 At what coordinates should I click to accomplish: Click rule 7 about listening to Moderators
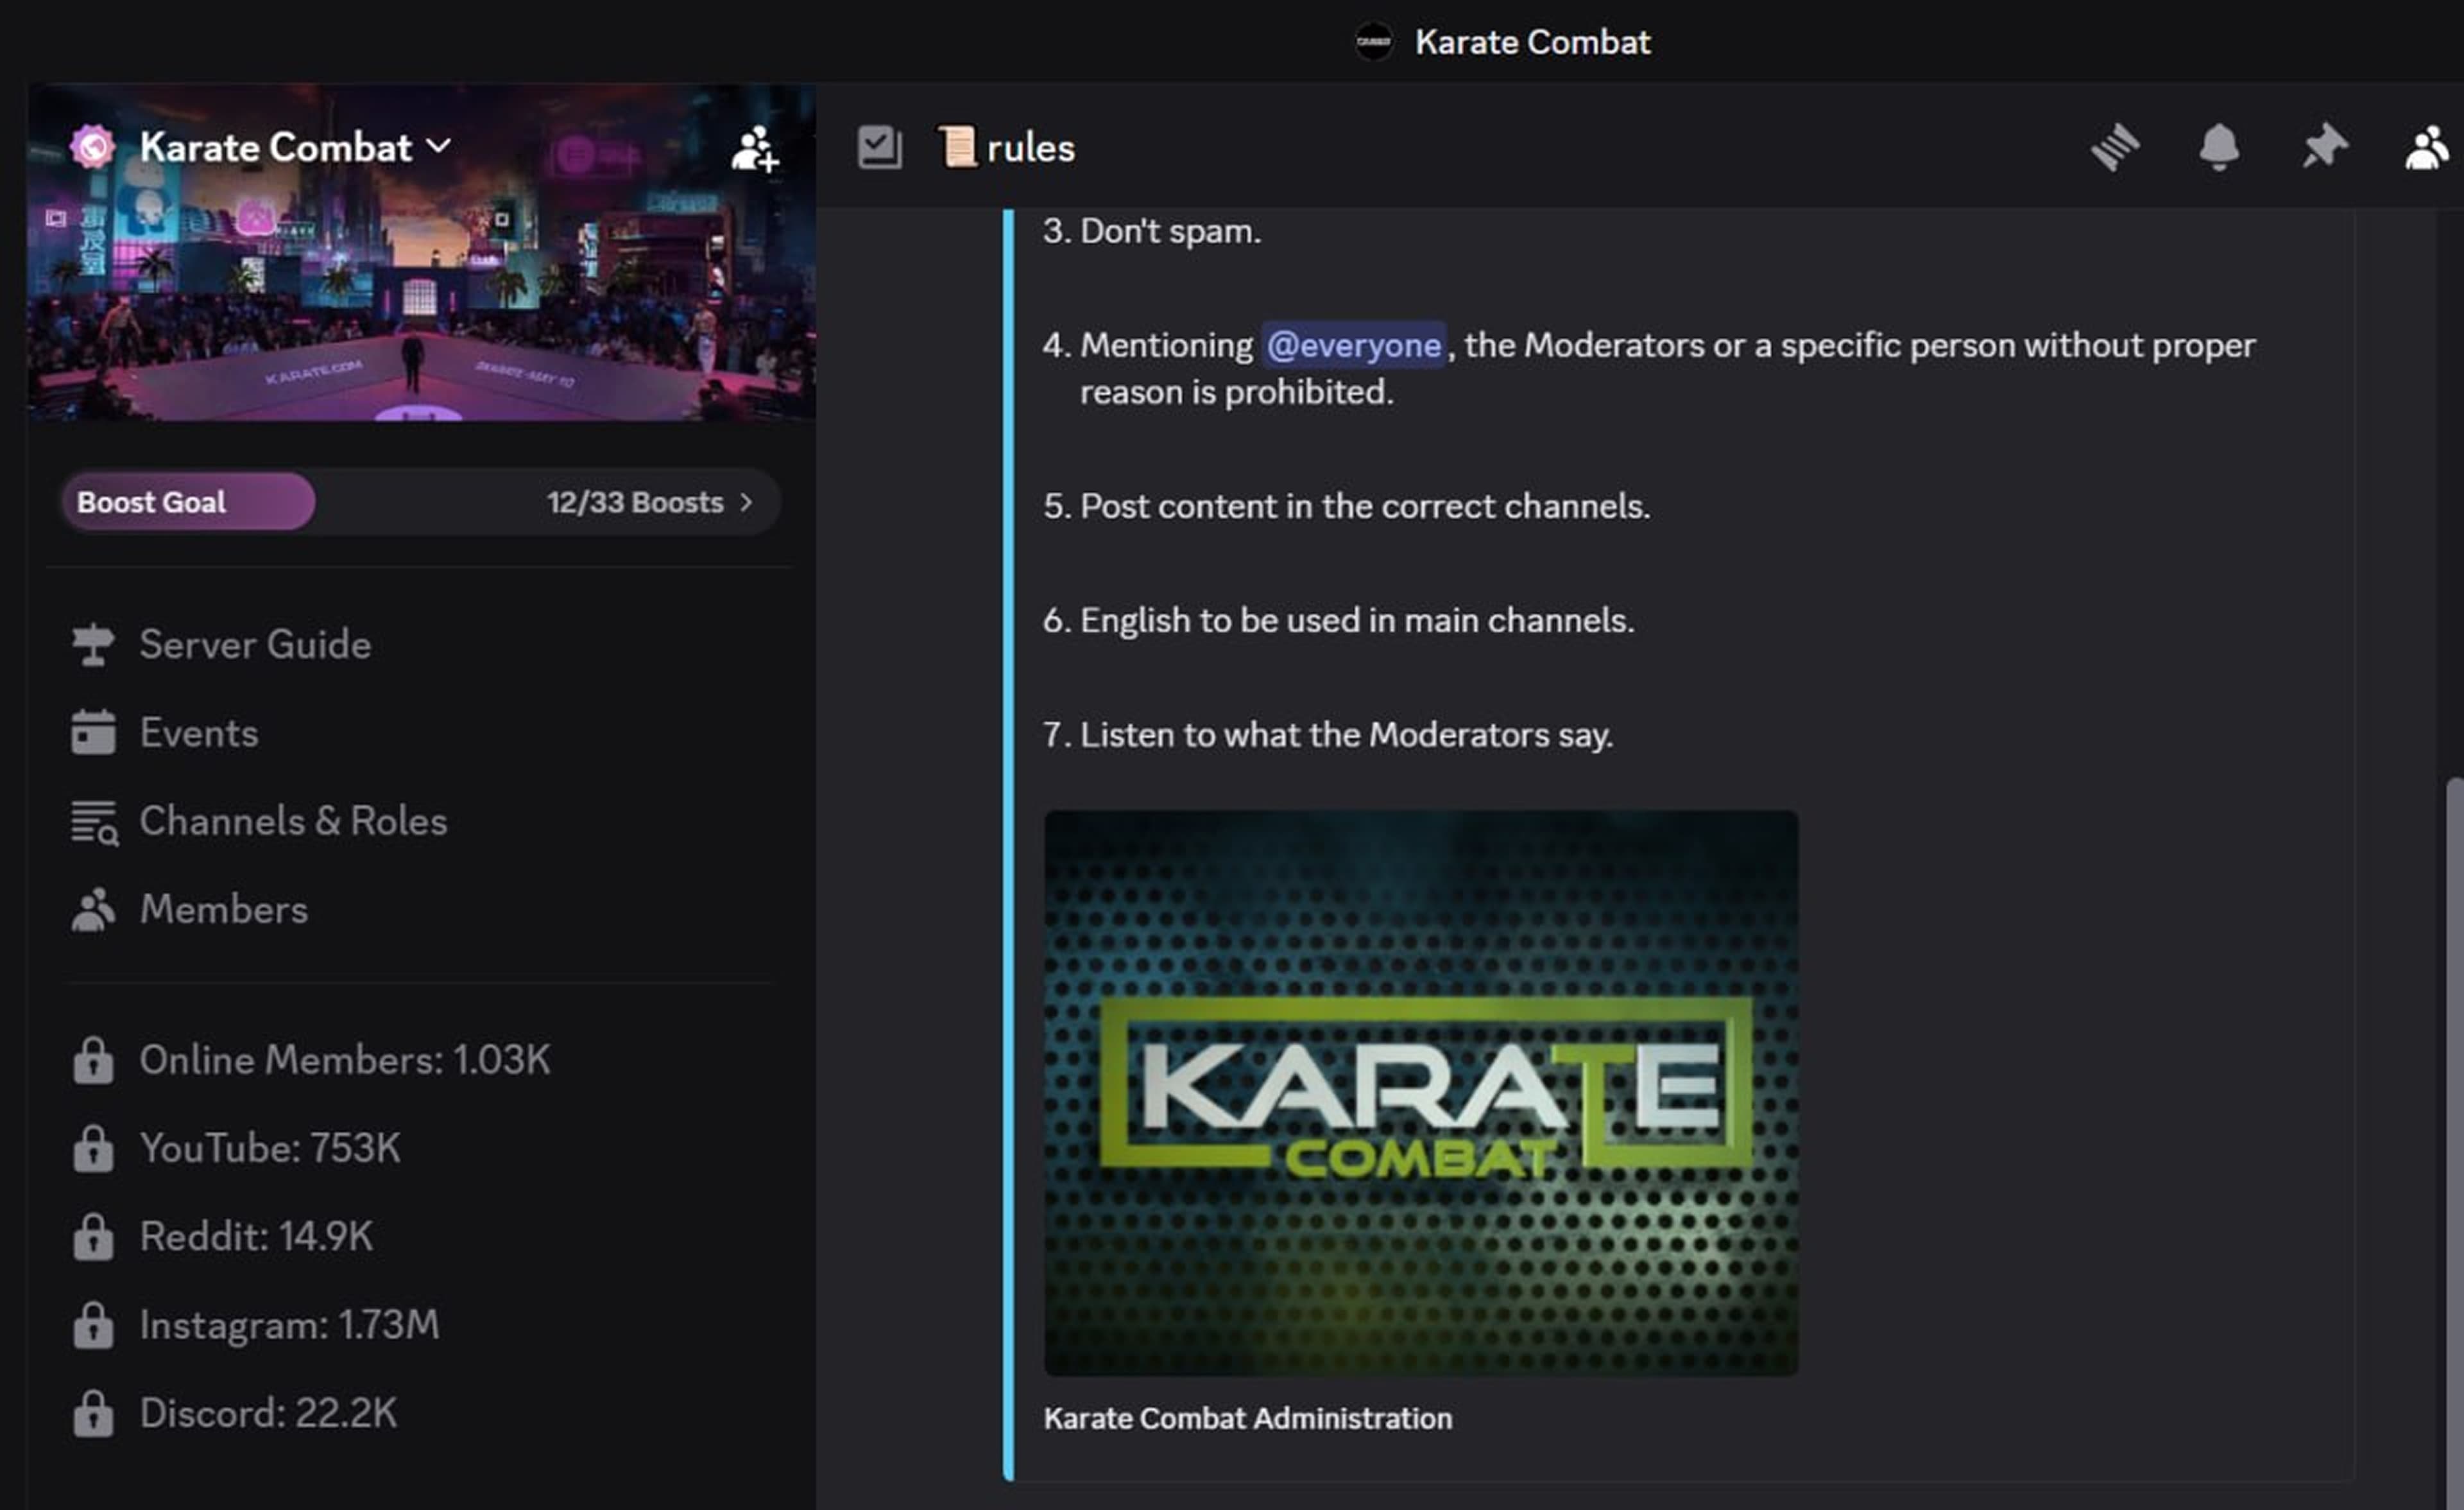click(1346, 734)
